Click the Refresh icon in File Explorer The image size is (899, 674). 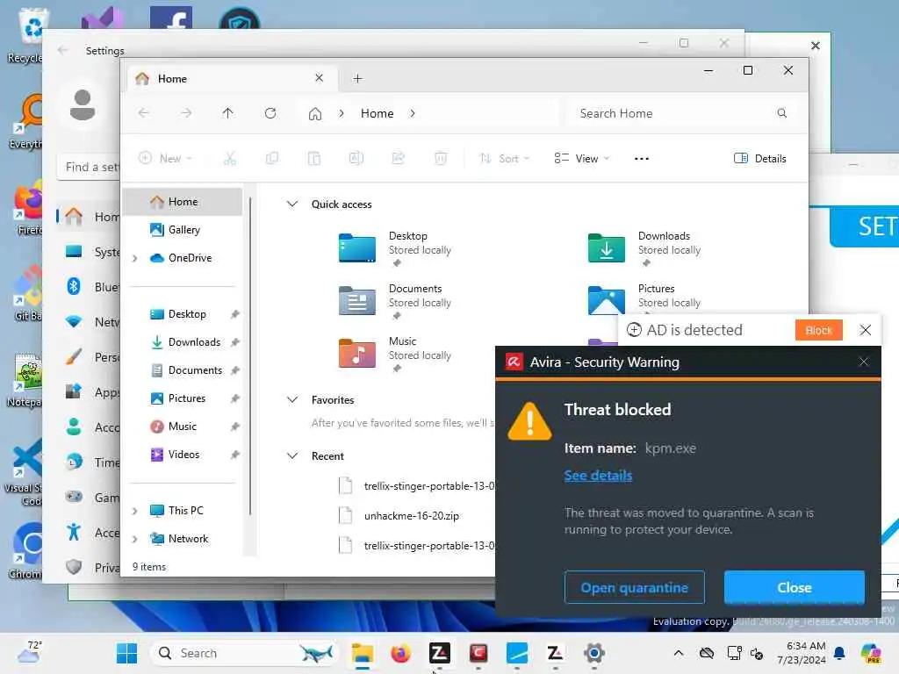270,113
